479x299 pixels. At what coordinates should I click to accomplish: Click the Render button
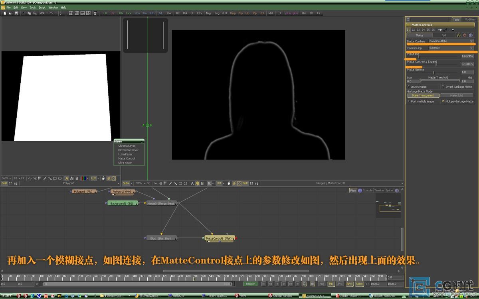pos(250,284)
